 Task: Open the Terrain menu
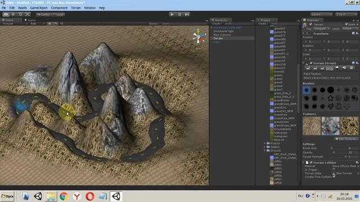pos(76,8)
